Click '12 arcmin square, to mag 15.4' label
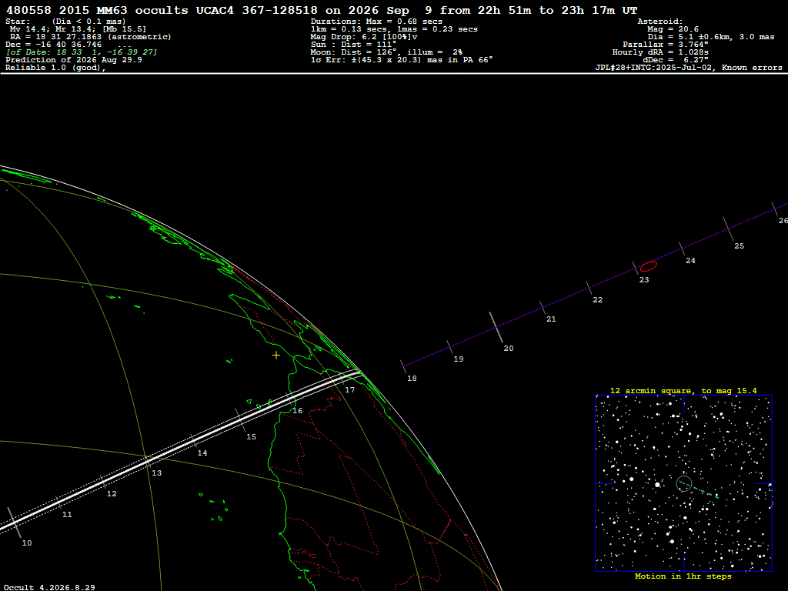Image resolution: width=788 pixels, height=591 pixels. point(683,390)
